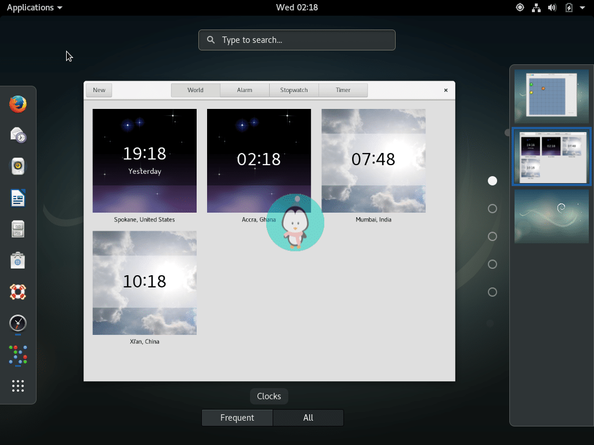Launch LibreOffice Writer from the dock
Image resolution: width=594 pixels, height=445 pixels.
(x=17, y=198)
